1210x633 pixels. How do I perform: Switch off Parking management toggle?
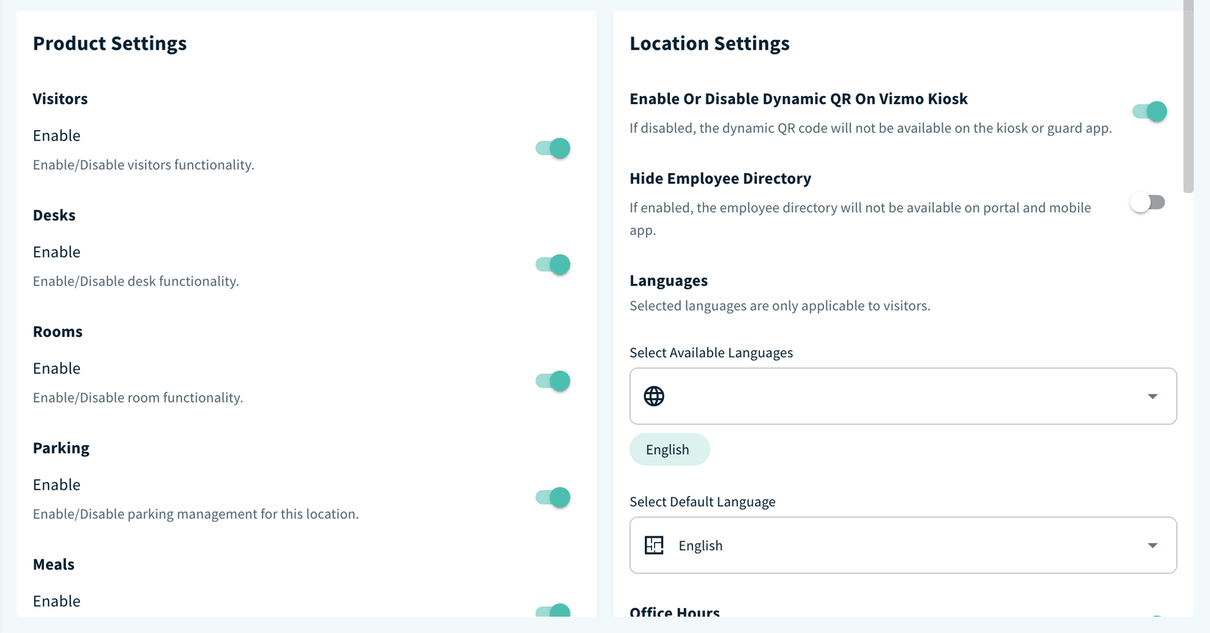point(553,497)
